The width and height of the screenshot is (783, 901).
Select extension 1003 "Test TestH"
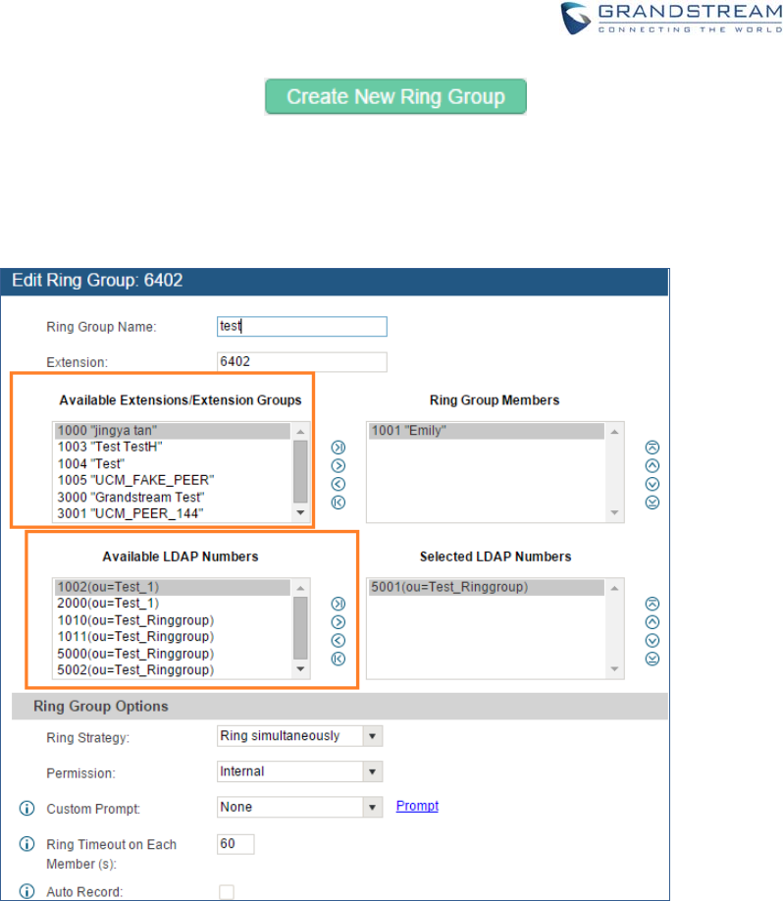173,447
